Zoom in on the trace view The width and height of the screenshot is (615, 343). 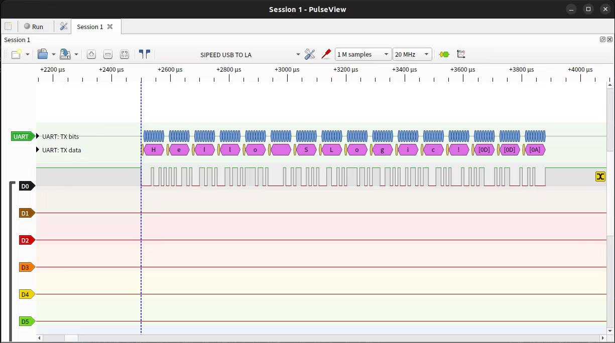(91, 54)
